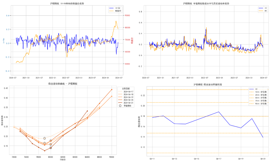Click the title '沪铜期权 隐含波动率锥形图'
Viewport: 271px width, 162px height.
click(x=208, y=85)
